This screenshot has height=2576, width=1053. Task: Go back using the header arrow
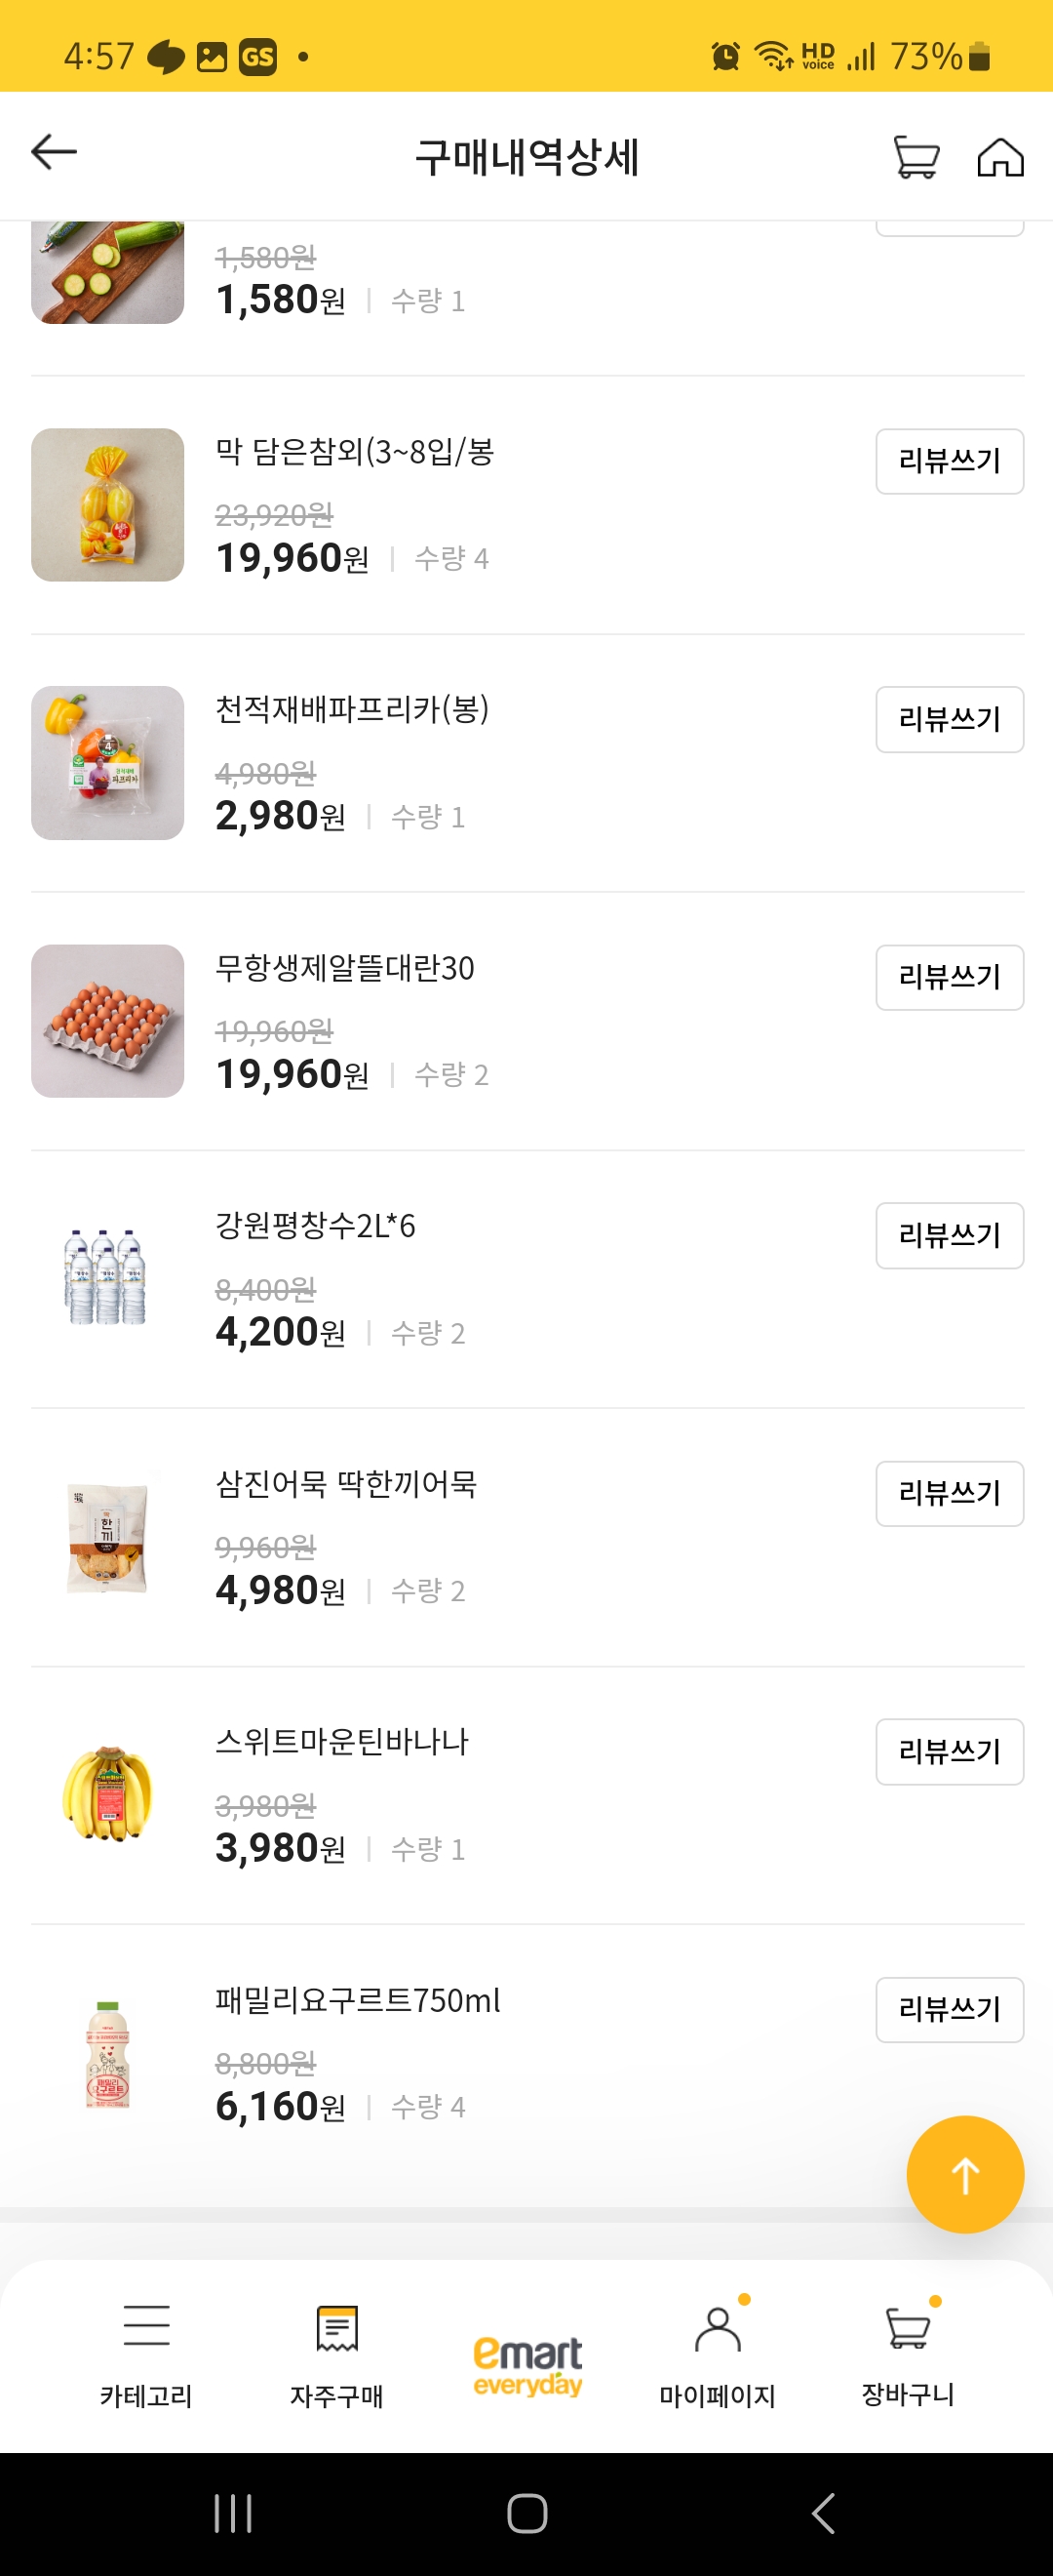point(54,153)
